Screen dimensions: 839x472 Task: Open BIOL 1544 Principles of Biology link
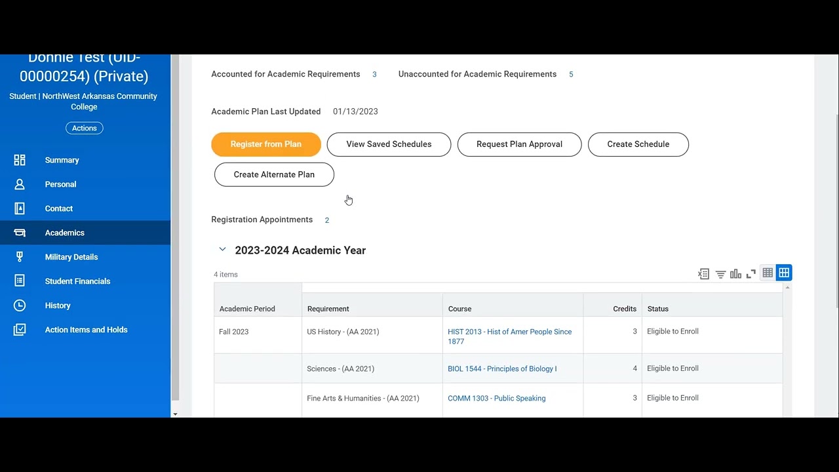(x=502, y=368)
